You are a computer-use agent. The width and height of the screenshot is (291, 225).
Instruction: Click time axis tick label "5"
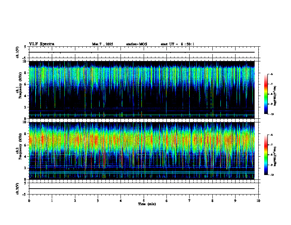144,201
